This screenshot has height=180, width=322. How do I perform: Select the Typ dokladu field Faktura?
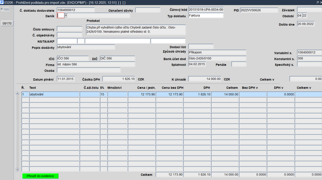tap(206, 15)
